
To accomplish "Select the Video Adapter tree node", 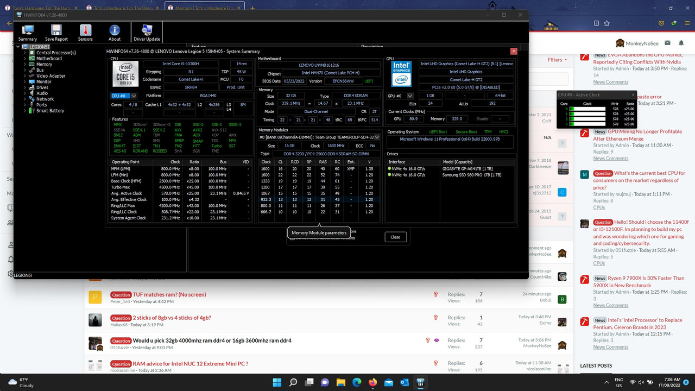I will click(50, 76).
